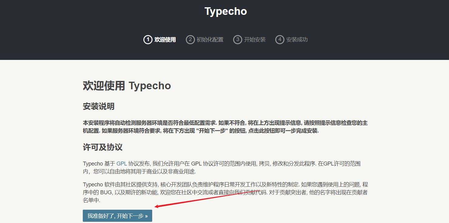Click the '欢迎使用' step label

click(165, 40)
